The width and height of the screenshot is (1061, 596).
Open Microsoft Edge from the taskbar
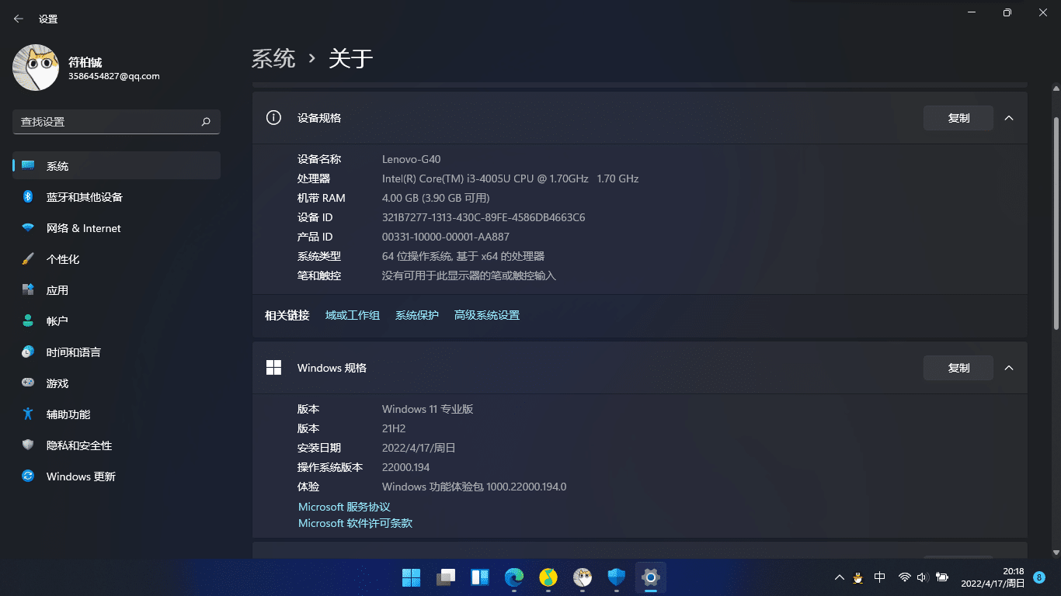pyautogui.click(x=514, y=577)
